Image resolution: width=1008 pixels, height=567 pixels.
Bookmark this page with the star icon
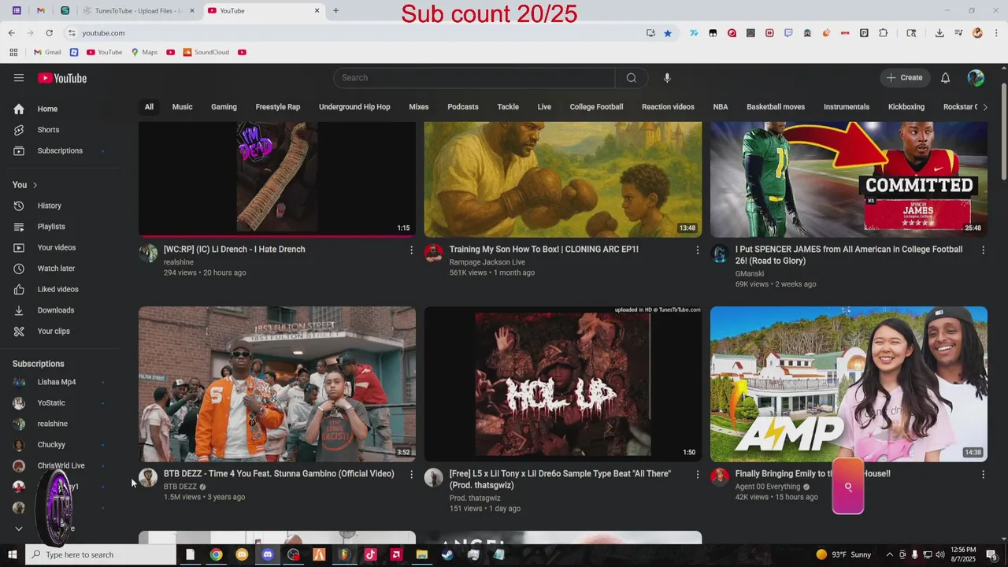(x=668, y=33)
